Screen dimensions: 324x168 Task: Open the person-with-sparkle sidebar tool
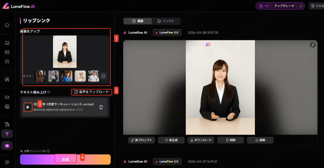point(7,124)
